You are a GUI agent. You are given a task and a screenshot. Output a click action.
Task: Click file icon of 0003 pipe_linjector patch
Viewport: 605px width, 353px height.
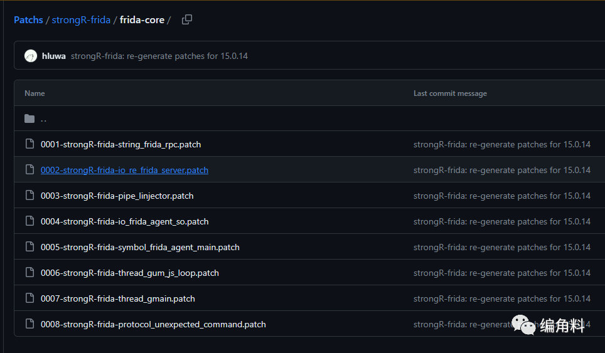[29, 196]
